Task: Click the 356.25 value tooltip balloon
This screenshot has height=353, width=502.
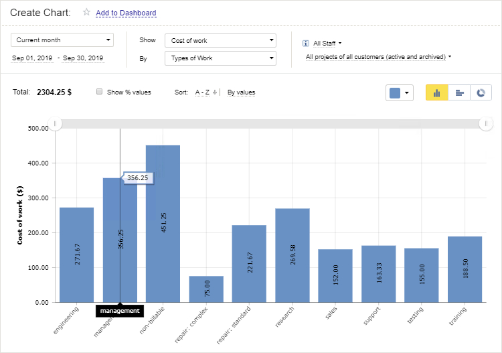Action: (138, 178)
